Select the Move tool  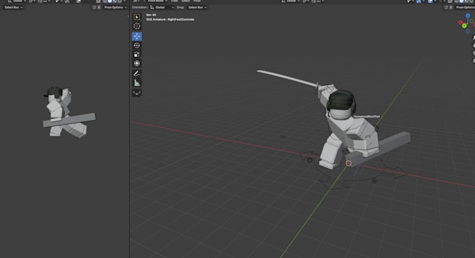[x=137, y=36]
